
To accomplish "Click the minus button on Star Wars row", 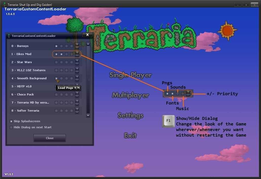I will coord(77,64).
